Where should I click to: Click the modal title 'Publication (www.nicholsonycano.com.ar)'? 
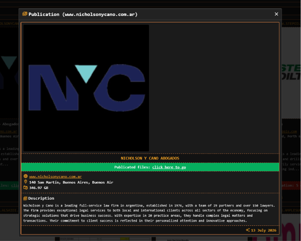[x=83, y=14]
